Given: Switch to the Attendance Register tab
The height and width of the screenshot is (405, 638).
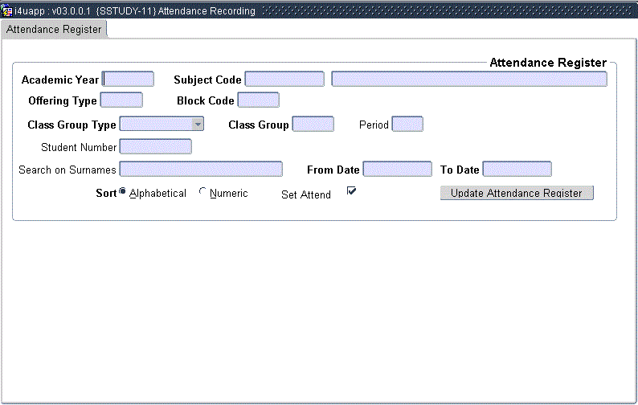Looking at the screenshot, I should tap(55, 29).
